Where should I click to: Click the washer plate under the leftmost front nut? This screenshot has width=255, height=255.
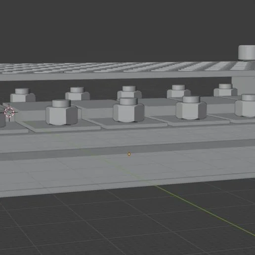[x=59, y=127]
